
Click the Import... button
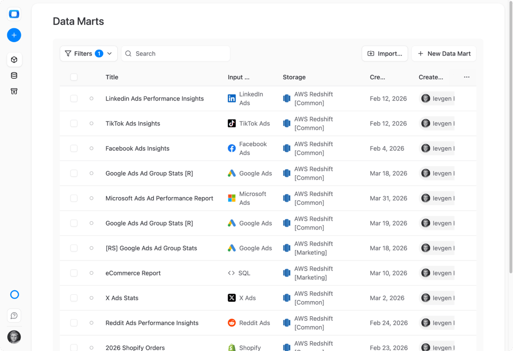pos(385,53)
